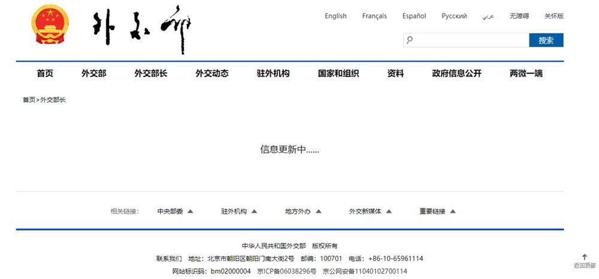Open the 外交新媒体 dropdown
This screenshot has height=279, width=599.
pos(370,211)
